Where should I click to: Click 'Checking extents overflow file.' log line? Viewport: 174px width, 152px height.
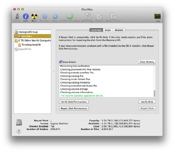pos(77,73)
